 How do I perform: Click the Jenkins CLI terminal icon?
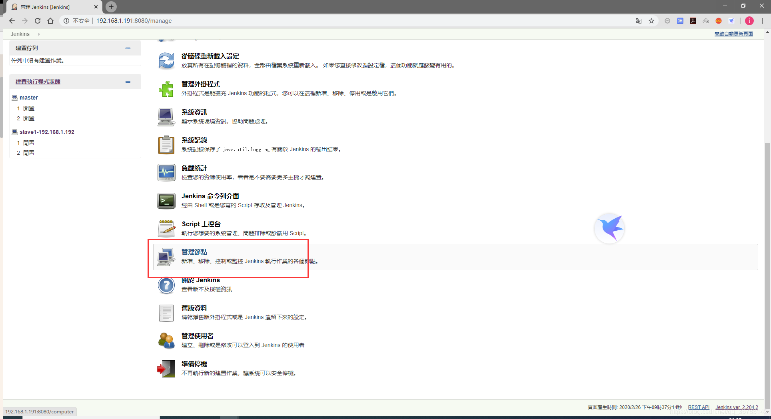click(x=166, y=201)
